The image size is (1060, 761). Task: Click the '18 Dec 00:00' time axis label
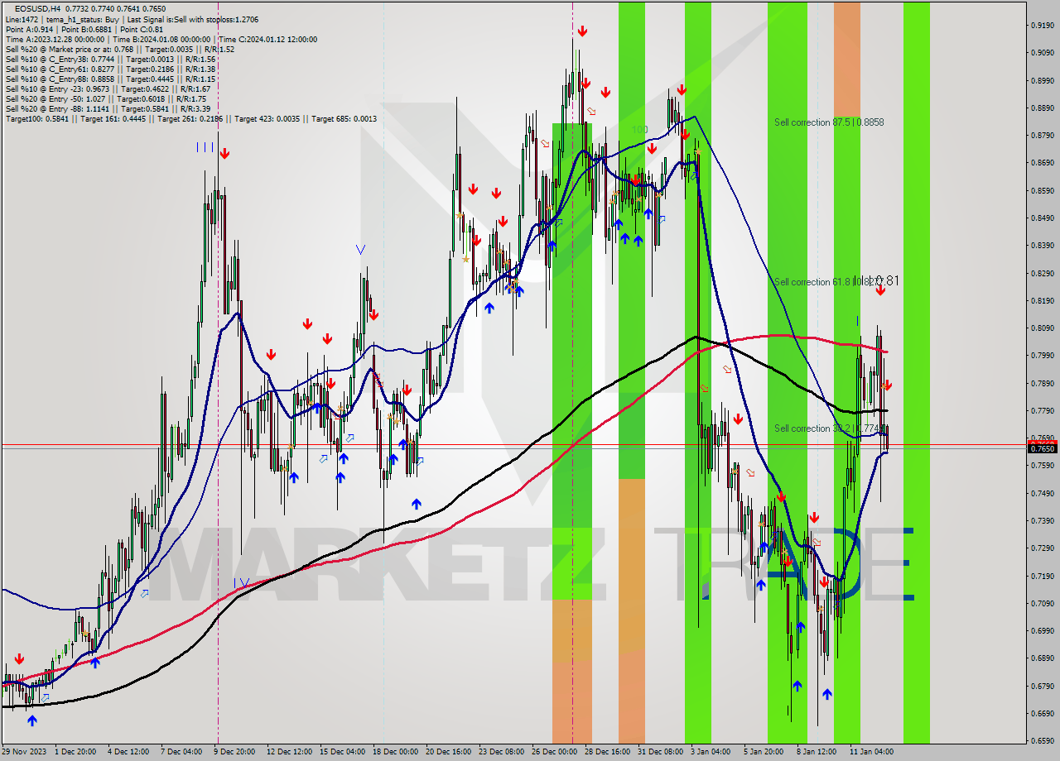pyautogui.click(x=396, y=752)
